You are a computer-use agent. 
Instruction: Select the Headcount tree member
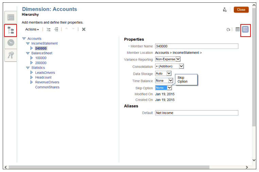click(x=43, y=77)
